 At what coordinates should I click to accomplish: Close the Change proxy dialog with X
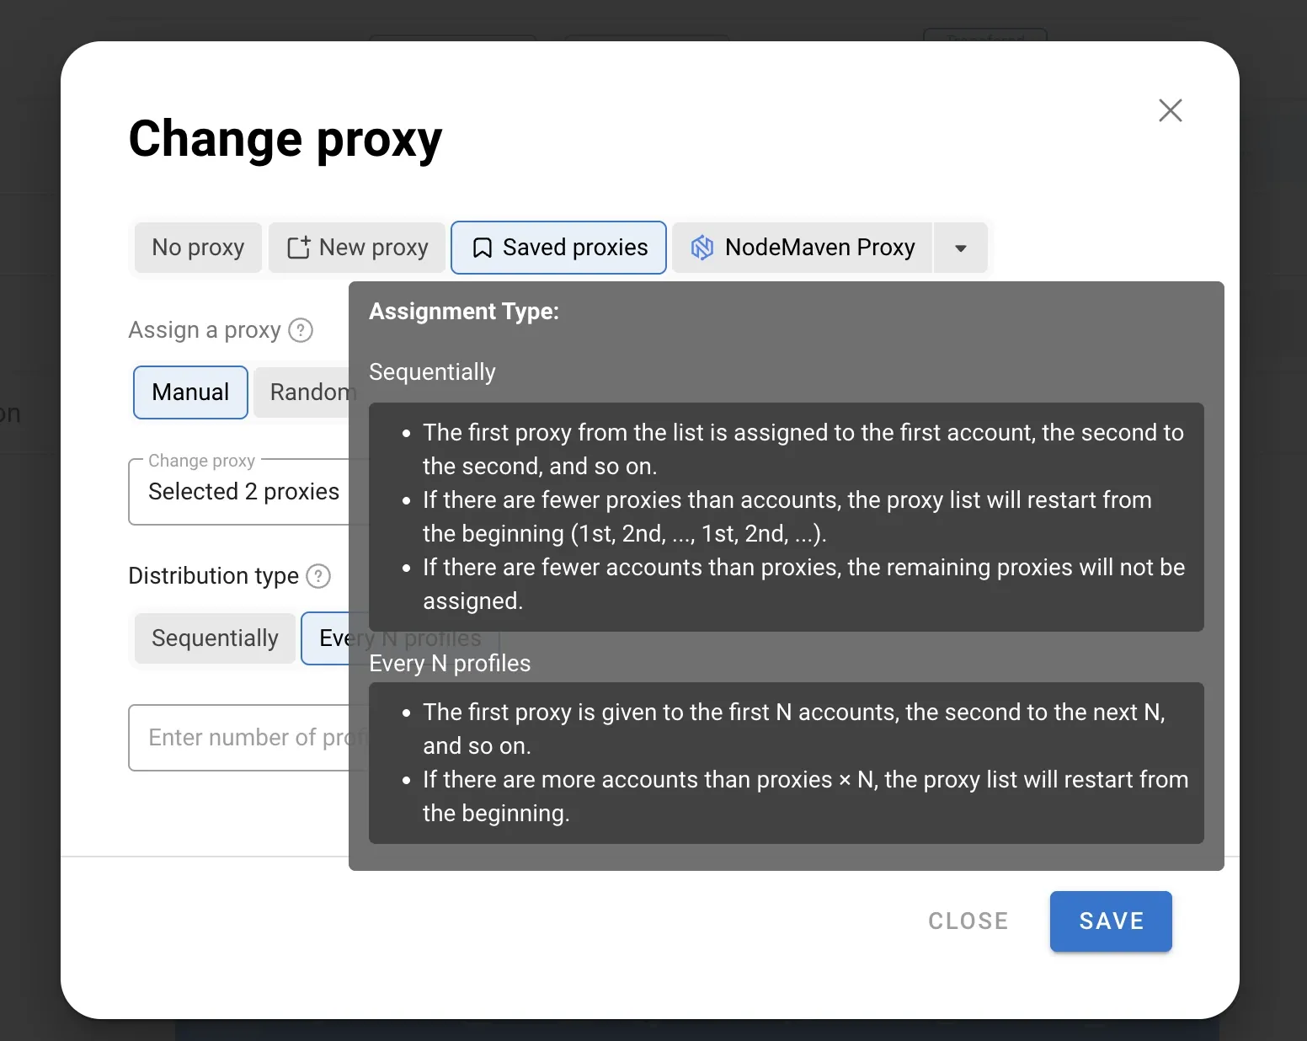click(1170, 110)
